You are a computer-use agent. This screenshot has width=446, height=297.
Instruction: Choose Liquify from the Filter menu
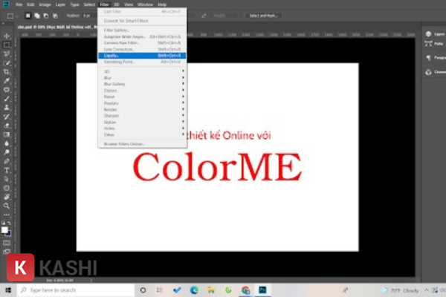[142, 56]
